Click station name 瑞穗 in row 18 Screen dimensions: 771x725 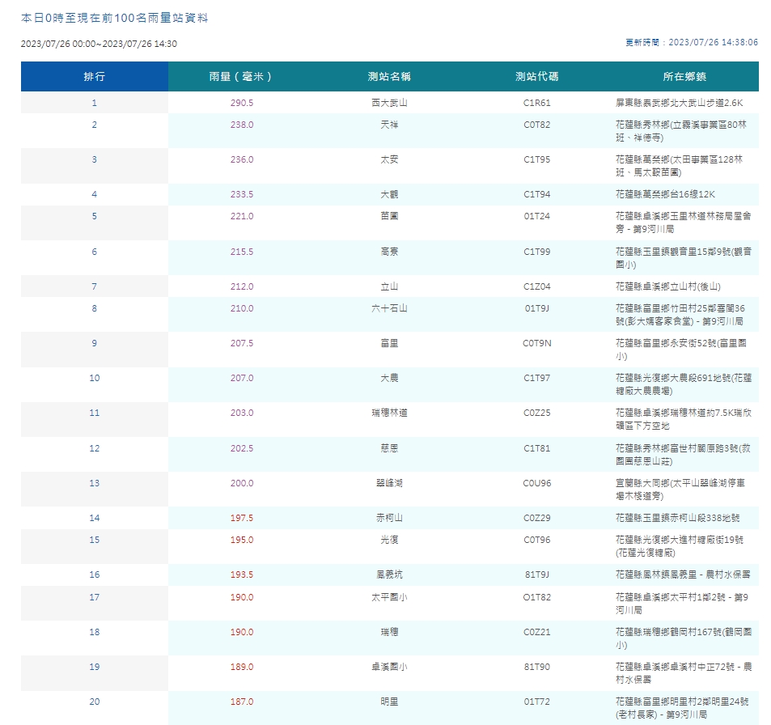coord(389,632)
